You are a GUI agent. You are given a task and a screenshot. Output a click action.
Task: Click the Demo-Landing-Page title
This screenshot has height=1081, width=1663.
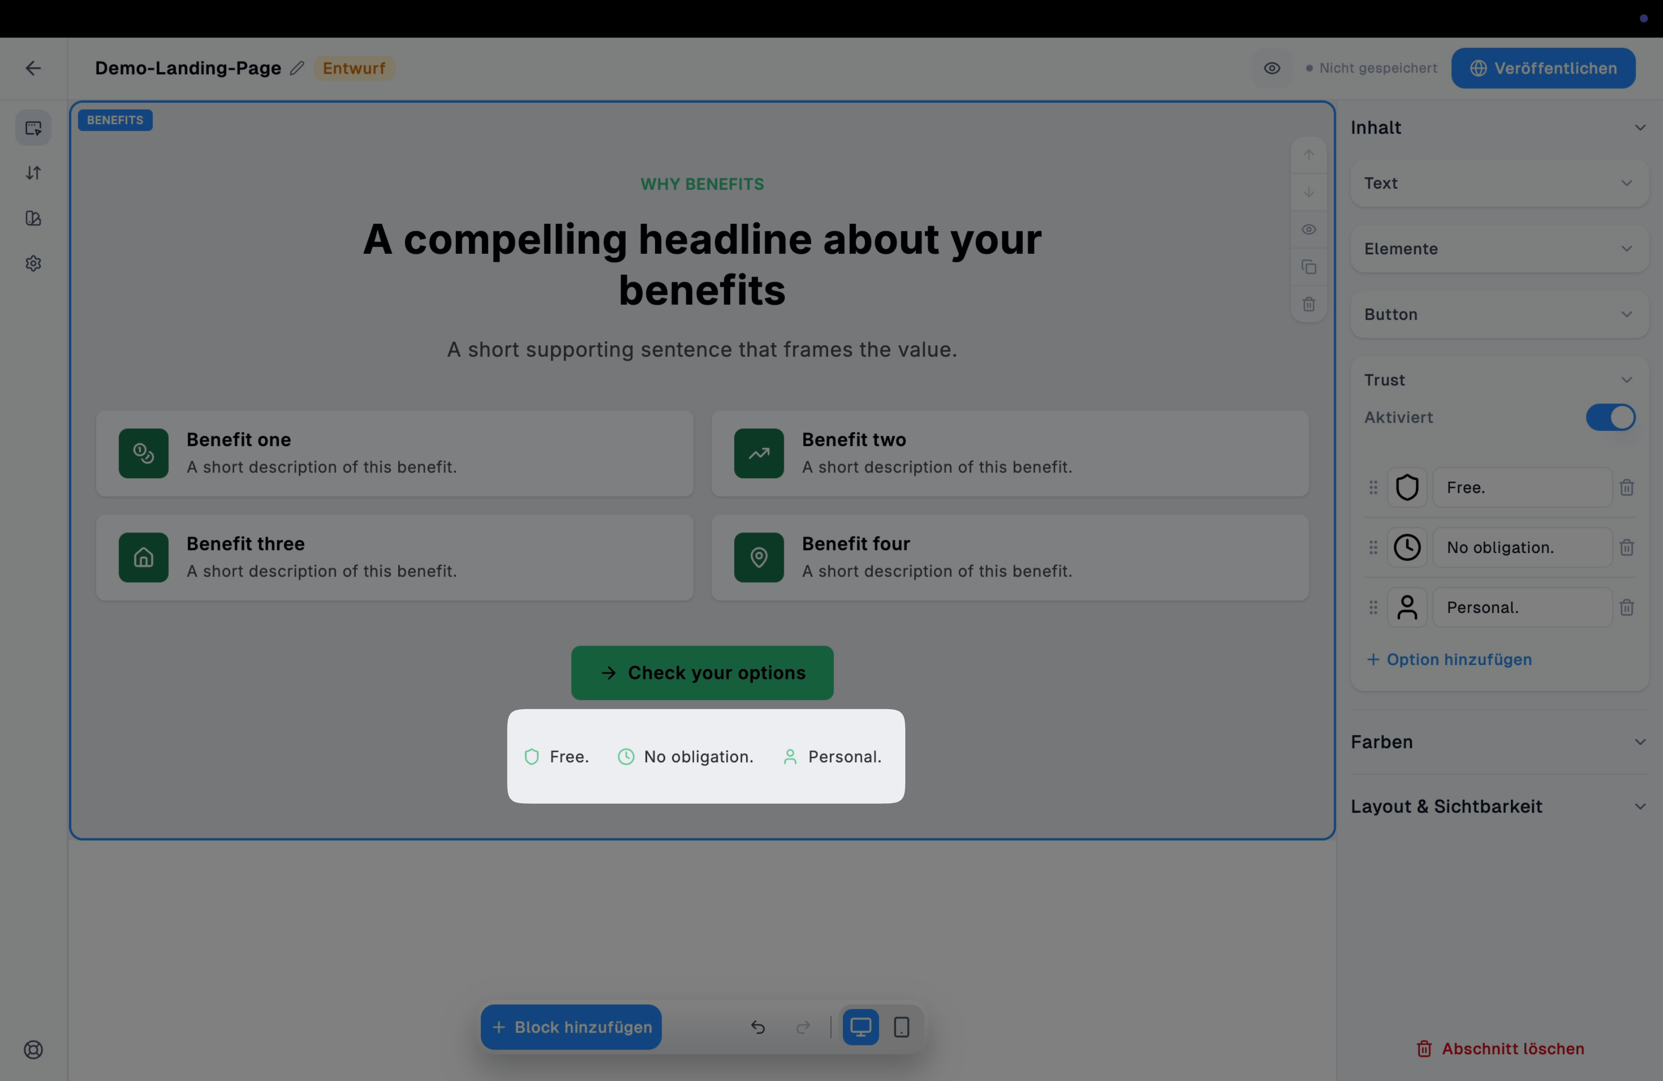(x=188, y=68)
